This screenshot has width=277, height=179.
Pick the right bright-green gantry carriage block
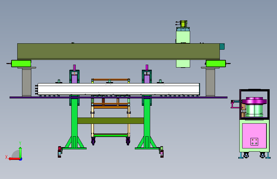(216, 63)
